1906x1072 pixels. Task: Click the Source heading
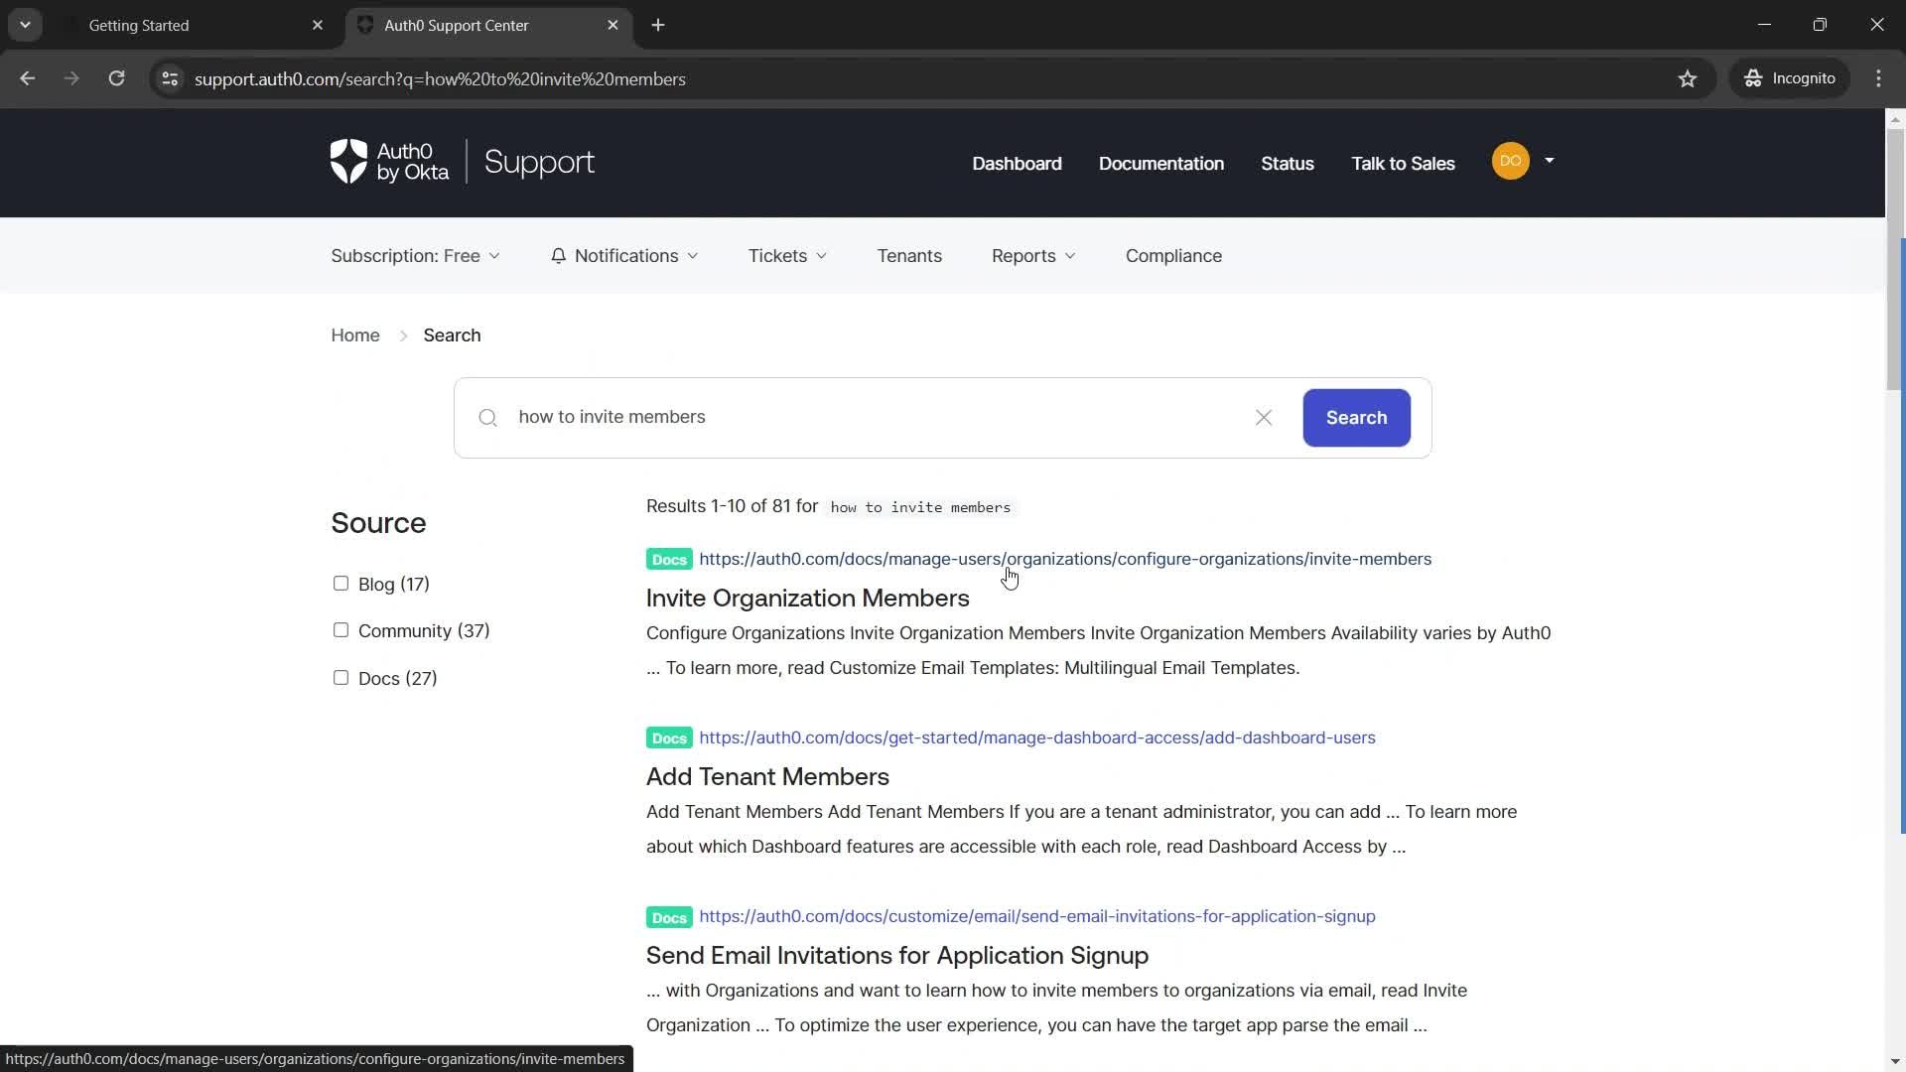378,523
